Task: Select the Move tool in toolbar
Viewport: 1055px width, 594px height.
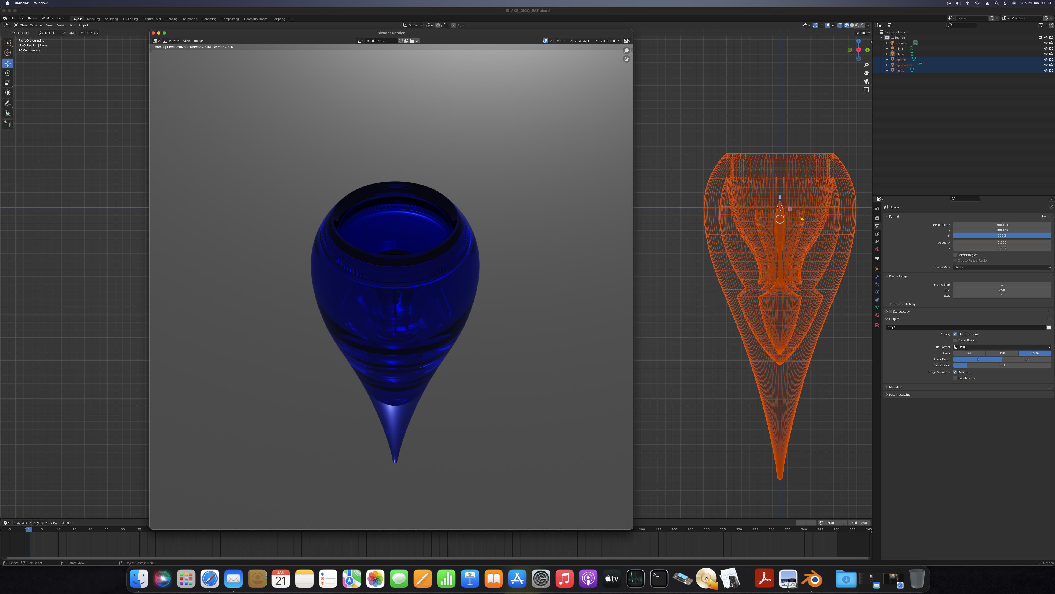Action: [8, 64]
